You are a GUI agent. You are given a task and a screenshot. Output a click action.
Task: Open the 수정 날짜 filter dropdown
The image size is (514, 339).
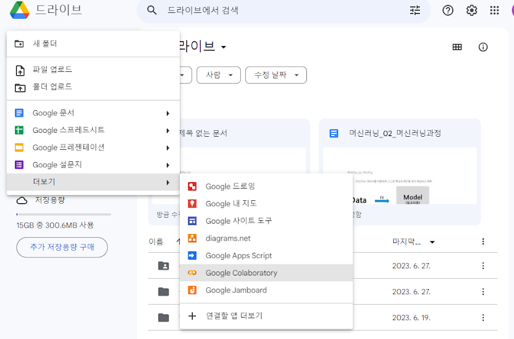coord(276,75)
